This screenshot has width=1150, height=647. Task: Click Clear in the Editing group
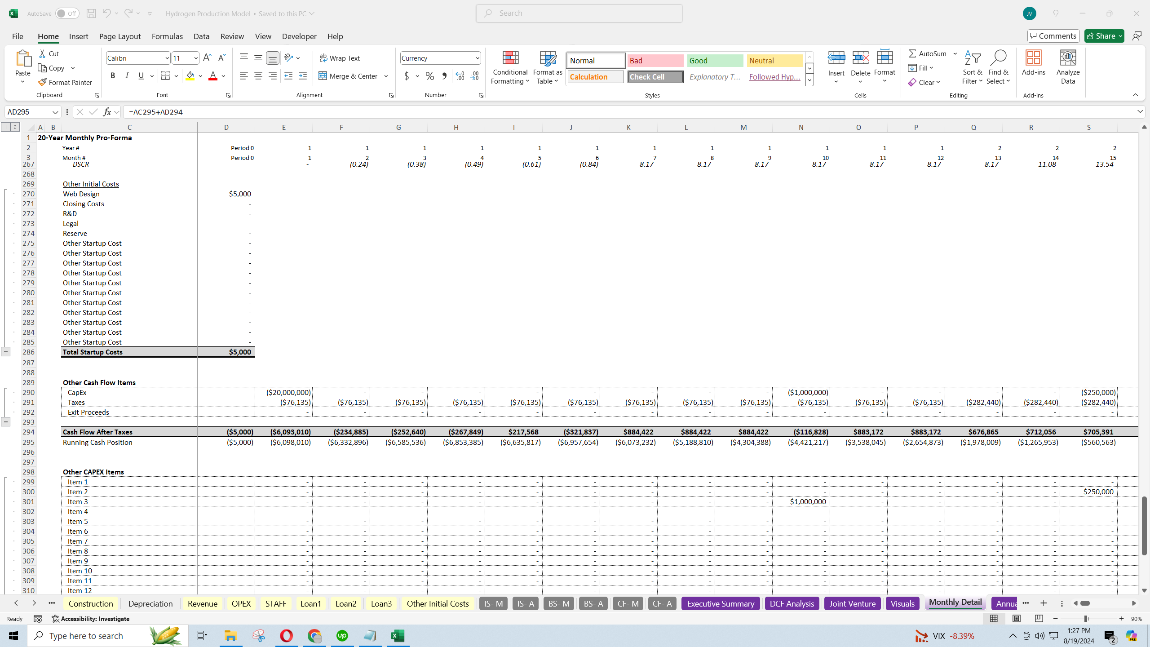point(923,82)
